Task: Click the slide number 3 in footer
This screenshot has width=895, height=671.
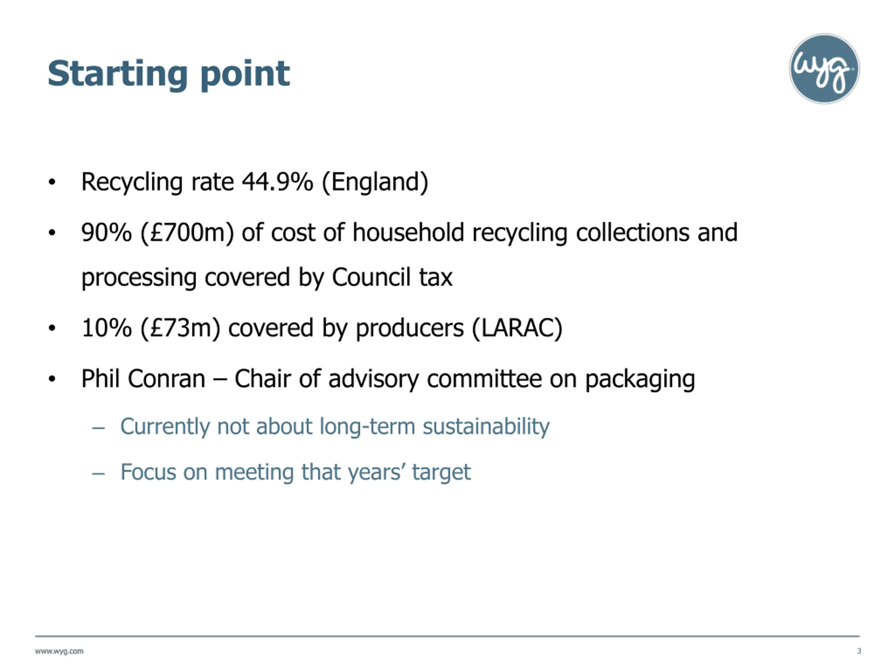Action: coord(859,651)
